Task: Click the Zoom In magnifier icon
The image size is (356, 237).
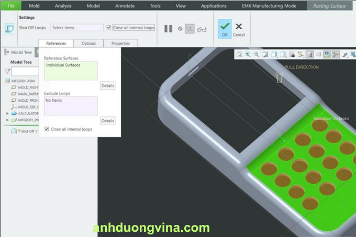Action: (x=248, y=54)
